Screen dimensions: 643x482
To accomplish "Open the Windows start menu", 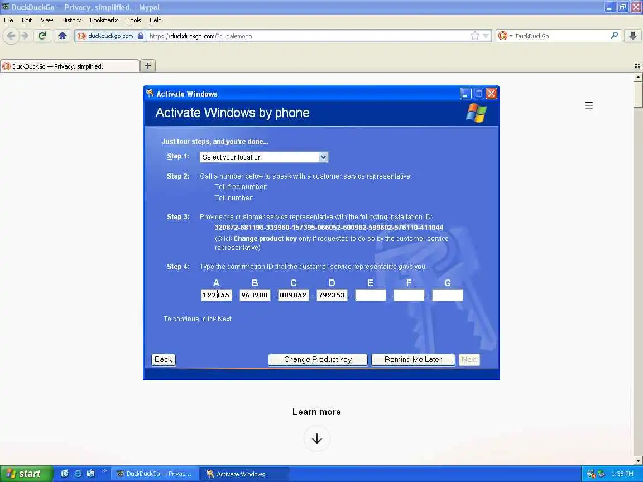I will point(26,474).
